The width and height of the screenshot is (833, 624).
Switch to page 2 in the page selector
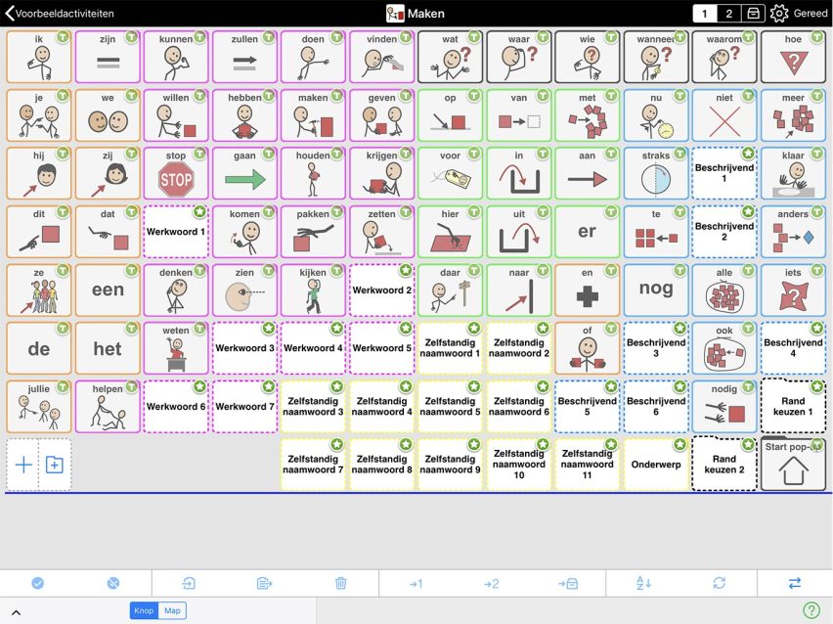[x=728, y=14]
